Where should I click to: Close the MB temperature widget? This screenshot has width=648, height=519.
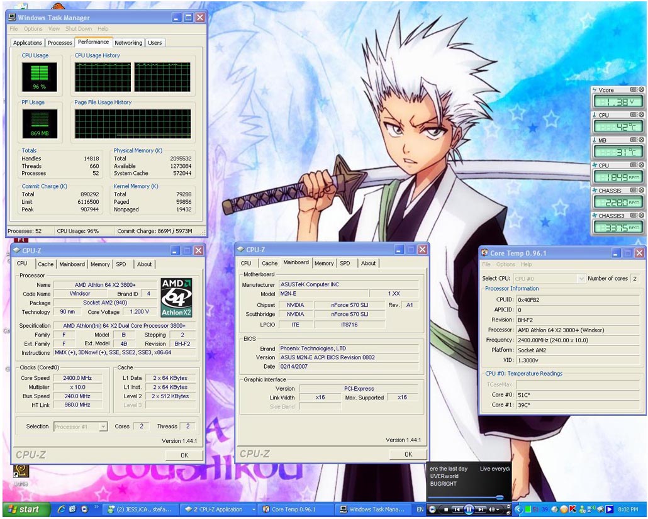point(641,140)
